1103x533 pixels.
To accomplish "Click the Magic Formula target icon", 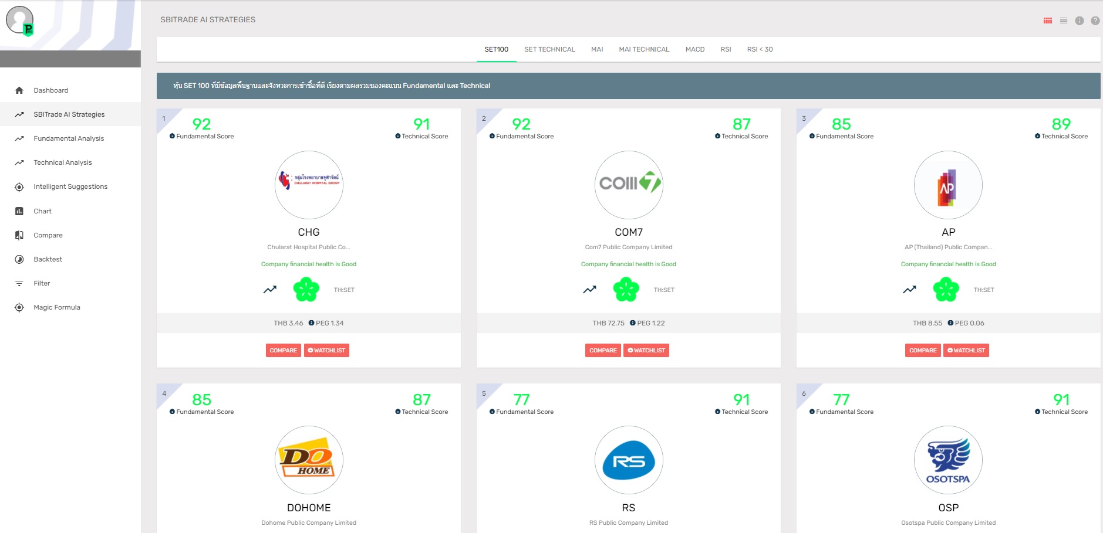I will pos(19,307).
